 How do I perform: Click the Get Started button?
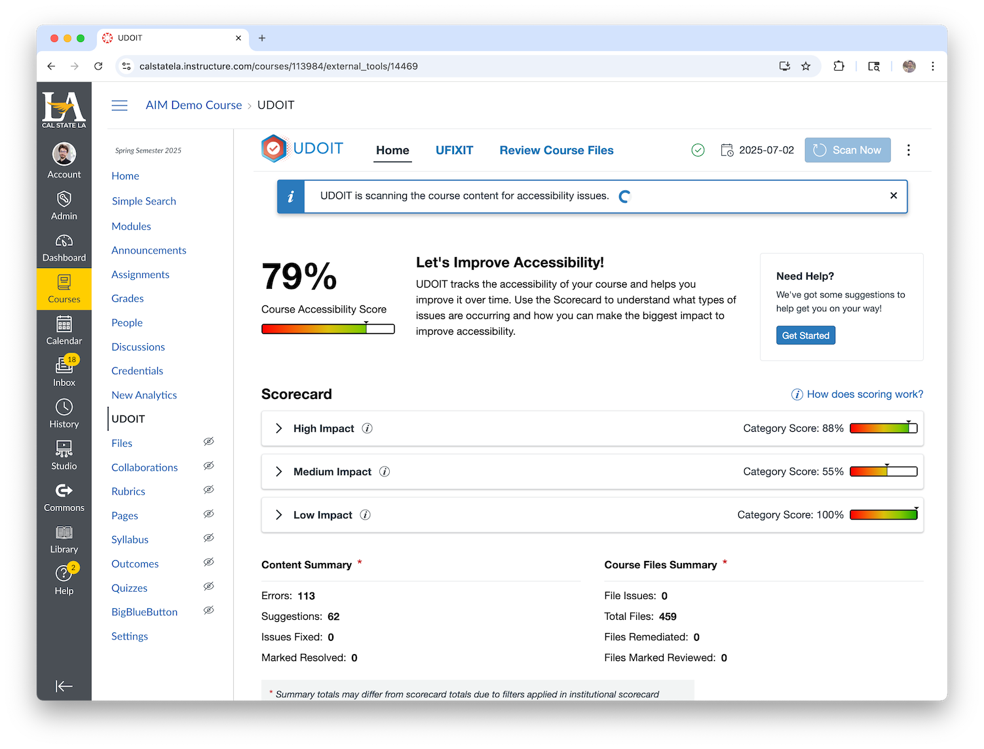[x=805, y=335]
